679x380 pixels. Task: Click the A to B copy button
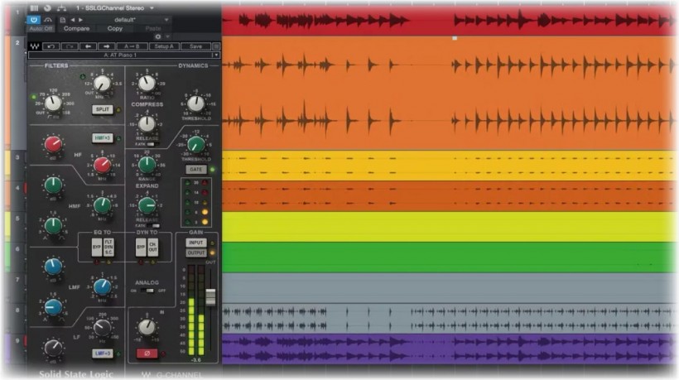pos(132,46)
